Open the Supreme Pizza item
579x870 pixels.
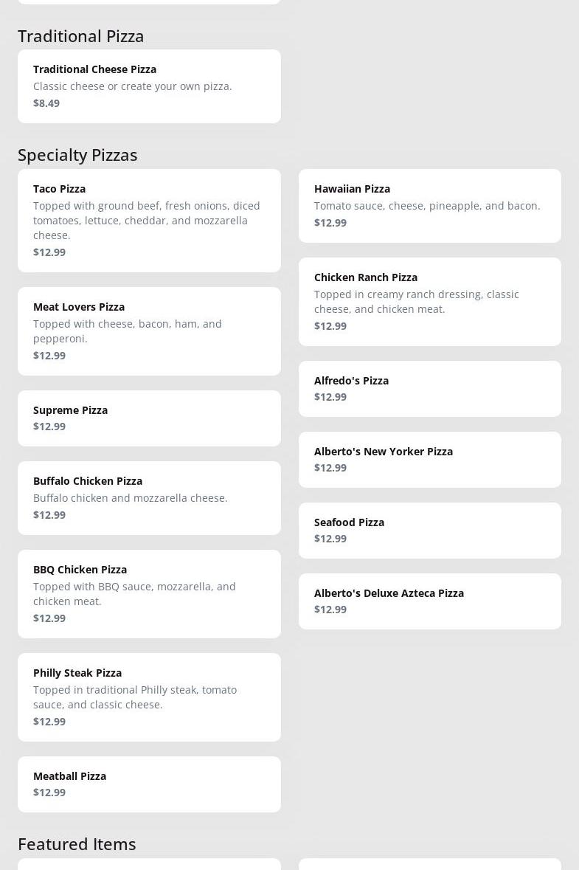tap(149, 418)
